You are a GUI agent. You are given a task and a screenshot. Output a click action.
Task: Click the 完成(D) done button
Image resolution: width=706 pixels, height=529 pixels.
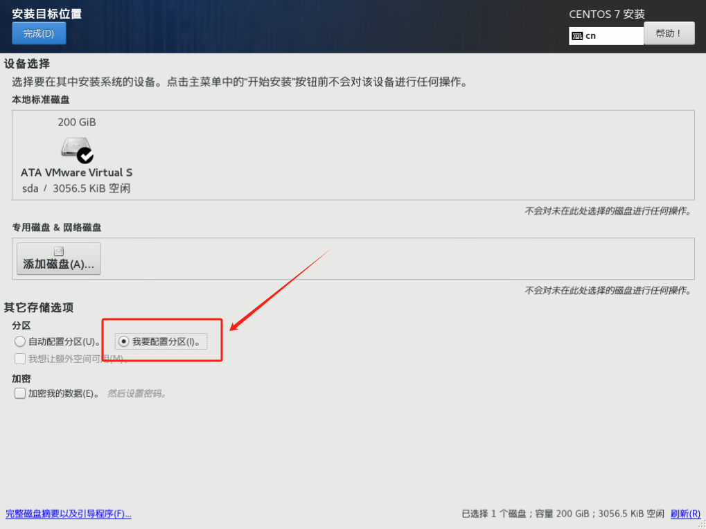39,33
